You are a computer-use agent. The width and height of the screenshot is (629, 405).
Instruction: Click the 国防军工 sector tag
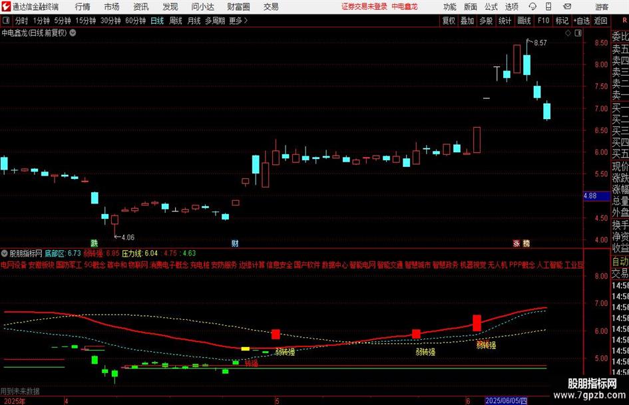click(x=69, y=265)
